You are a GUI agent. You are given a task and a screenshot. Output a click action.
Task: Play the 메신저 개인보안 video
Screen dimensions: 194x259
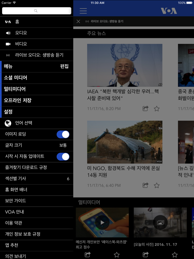click(x=102, y=223)
